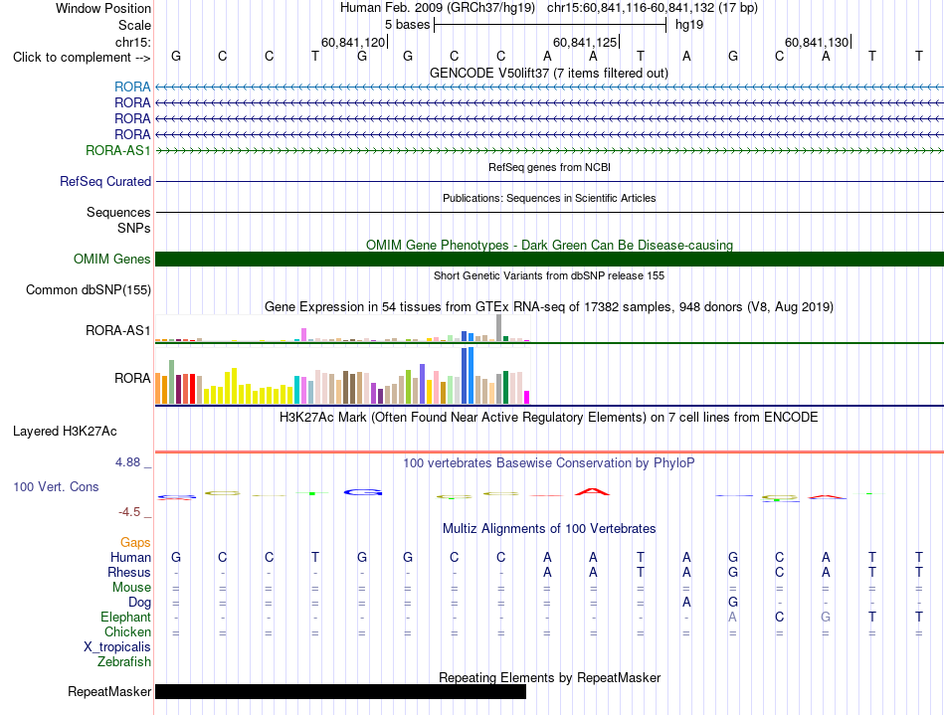Click the 5 bases scale bar
The height and width of the screenshot is (715, 945).
coord(550,25)
